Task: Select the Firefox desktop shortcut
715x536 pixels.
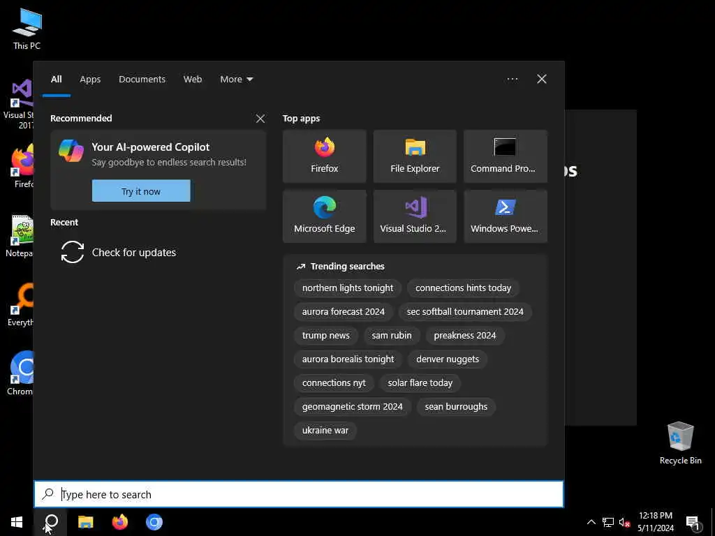Action: click(x=20, y=166)
